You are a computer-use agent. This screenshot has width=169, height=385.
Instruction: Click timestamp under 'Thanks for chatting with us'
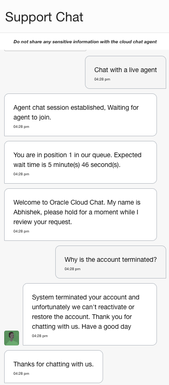tap(21, 373)
